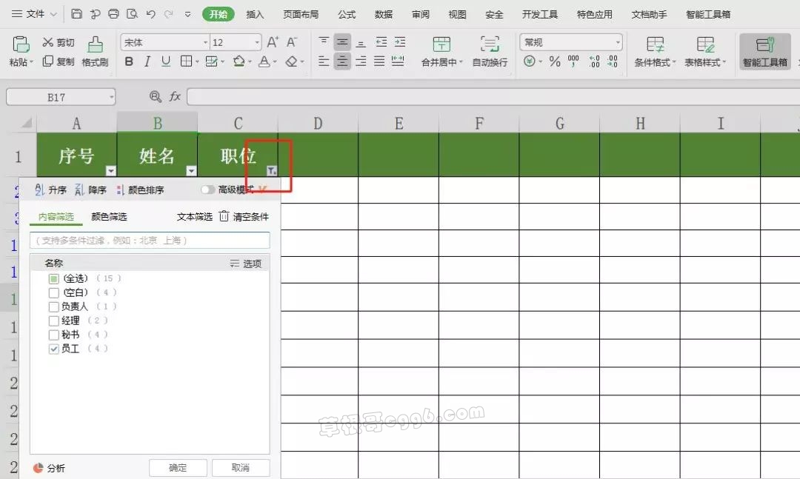Click 合并居中 merge and center
This screenshot has height=479, width=800.
(x=441, y=51)
